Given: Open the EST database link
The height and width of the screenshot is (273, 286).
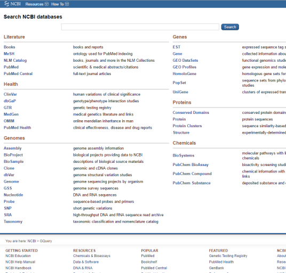Looking at the screenshot, I should coord(177,47).
